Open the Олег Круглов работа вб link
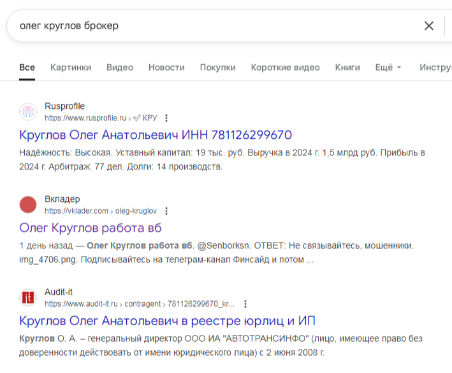Viewport: 452px width, 373px height. coord(91,228)
